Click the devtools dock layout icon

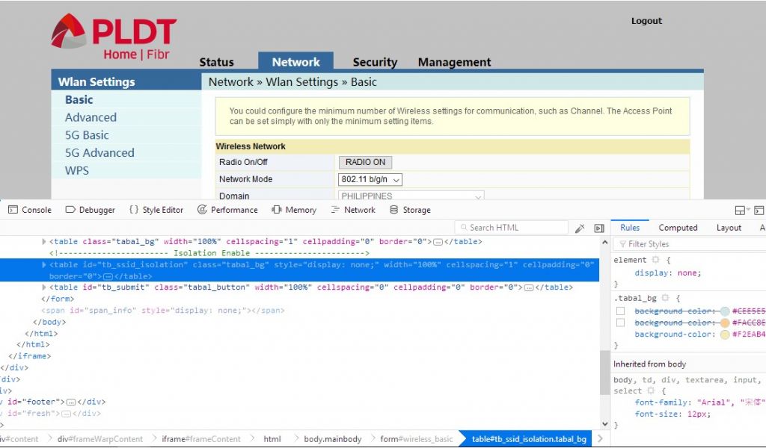click(x=740, y=211)
